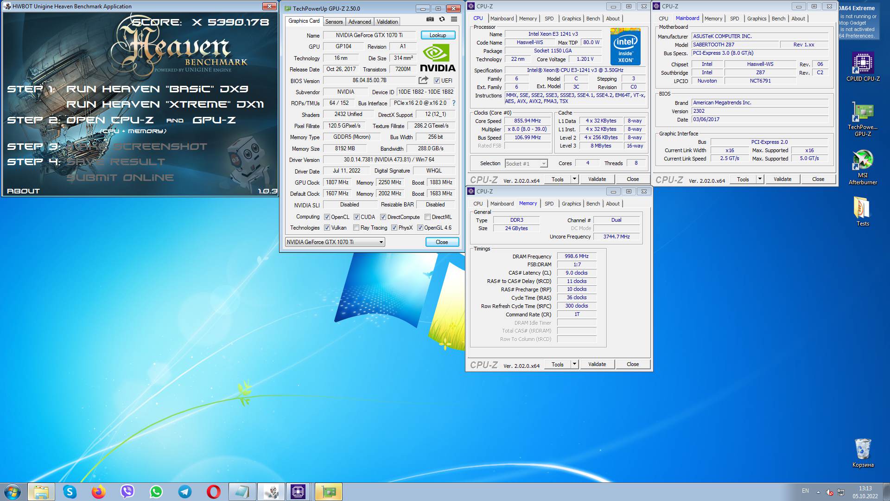Show hidden system tray icons arrow
Screen dimensions: 890x501
(x=818, y=492)
